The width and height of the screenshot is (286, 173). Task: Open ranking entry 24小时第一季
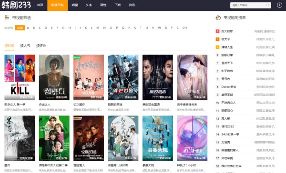point(230,135)
